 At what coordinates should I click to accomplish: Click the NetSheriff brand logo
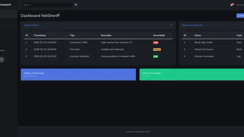6,5
